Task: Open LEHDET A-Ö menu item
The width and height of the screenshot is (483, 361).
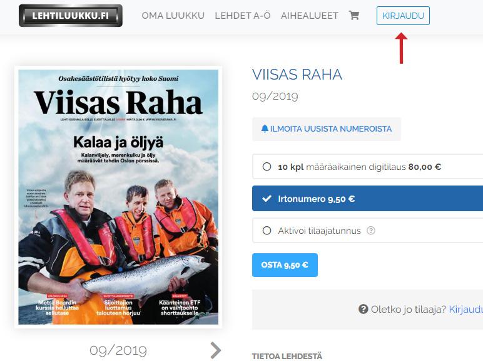Action: 243,16
